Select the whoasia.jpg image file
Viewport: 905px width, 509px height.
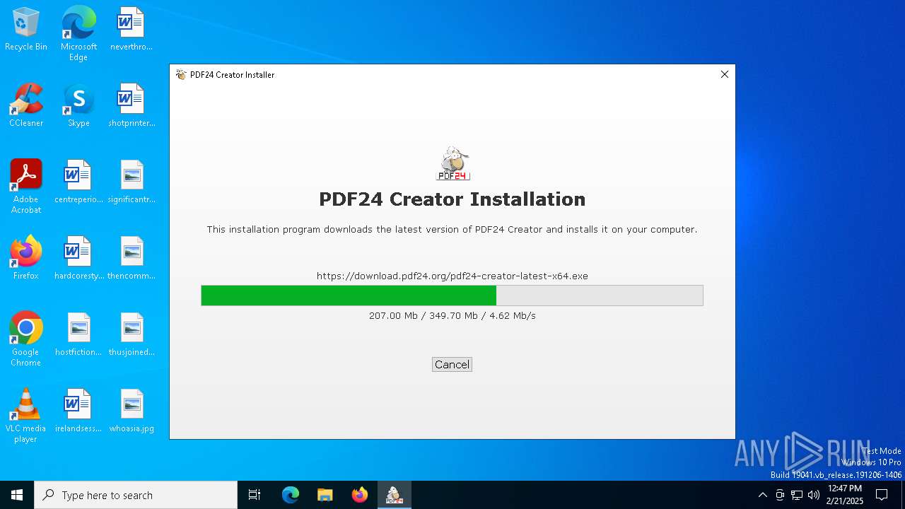click(x=132, y=411)
